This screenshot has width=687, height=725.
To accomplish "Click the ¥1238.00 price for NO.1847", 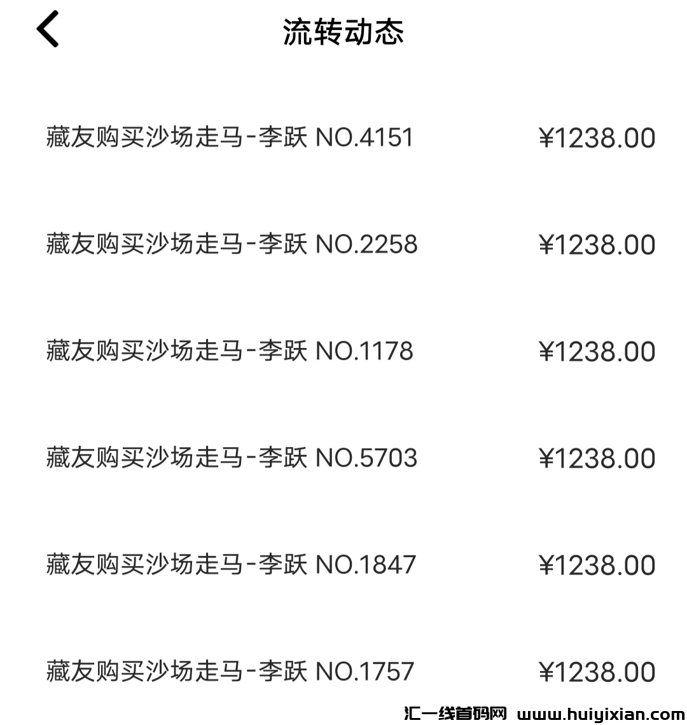I will (597, 565).
